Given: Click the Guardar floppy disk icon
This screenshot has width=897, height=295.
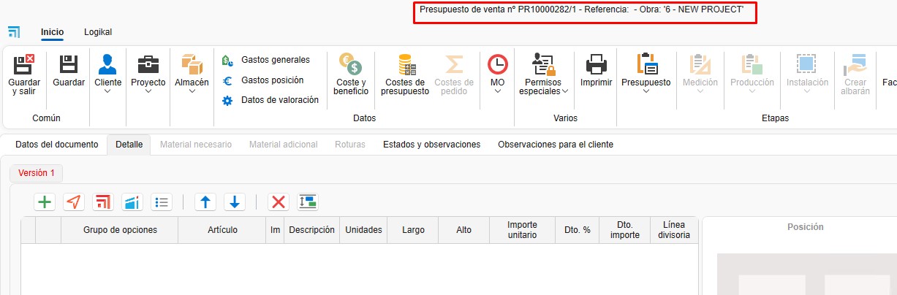Looking at the screenshot, I should click(x=69, y=64).
